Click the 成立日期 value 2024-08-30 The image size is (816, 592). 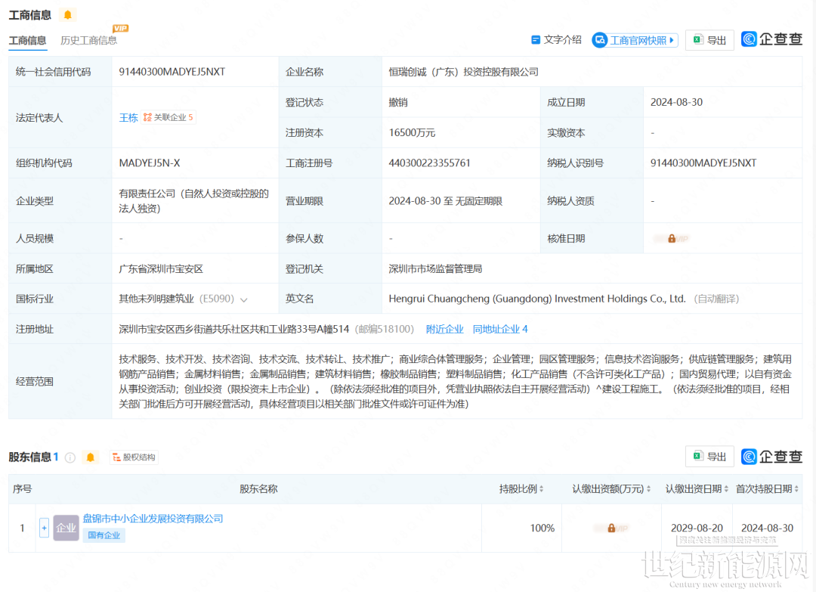[676, 103]
